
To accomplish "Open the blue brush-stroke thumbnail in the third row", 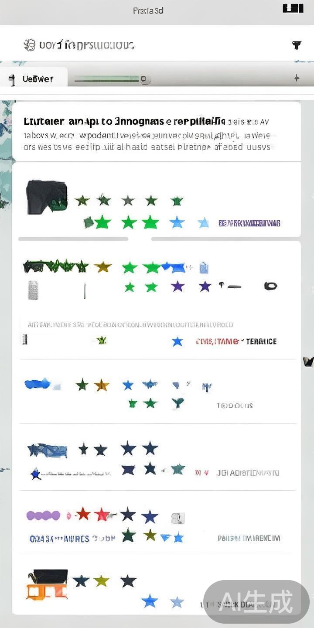I will coord(42,384).
